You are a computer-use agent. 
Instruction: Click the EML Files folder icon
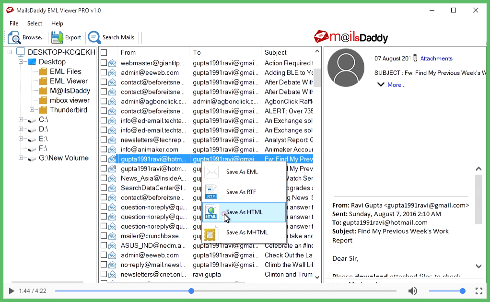[x=43, y=71]
